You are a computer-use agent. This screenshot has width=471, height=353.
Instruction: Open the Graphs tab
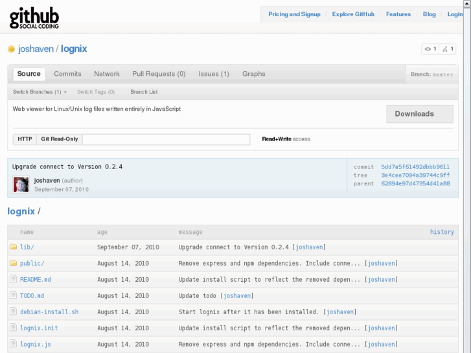coord(254,74)
